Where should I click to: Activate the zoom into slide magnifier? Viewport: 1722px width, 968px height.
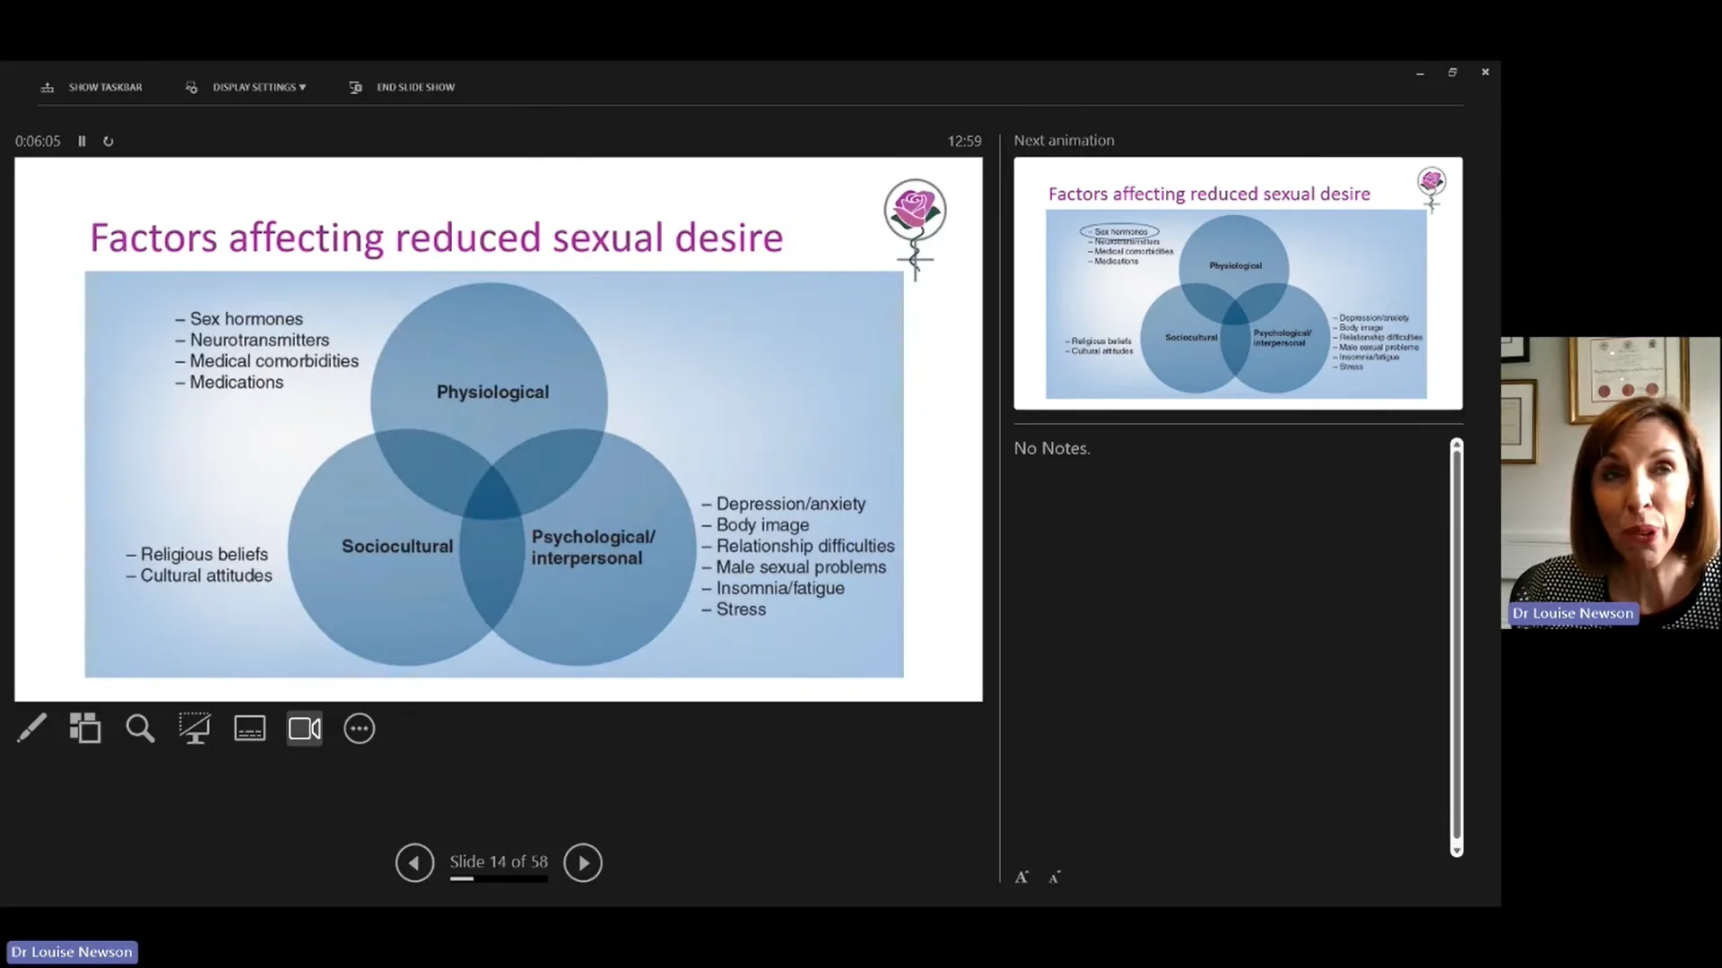point(140,728)
